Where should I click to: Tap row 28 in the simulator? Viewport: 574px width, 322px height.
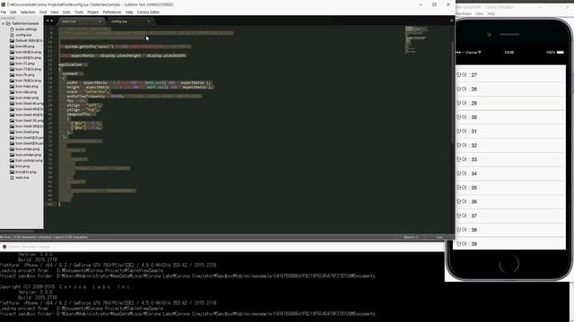tap(509, 89)
